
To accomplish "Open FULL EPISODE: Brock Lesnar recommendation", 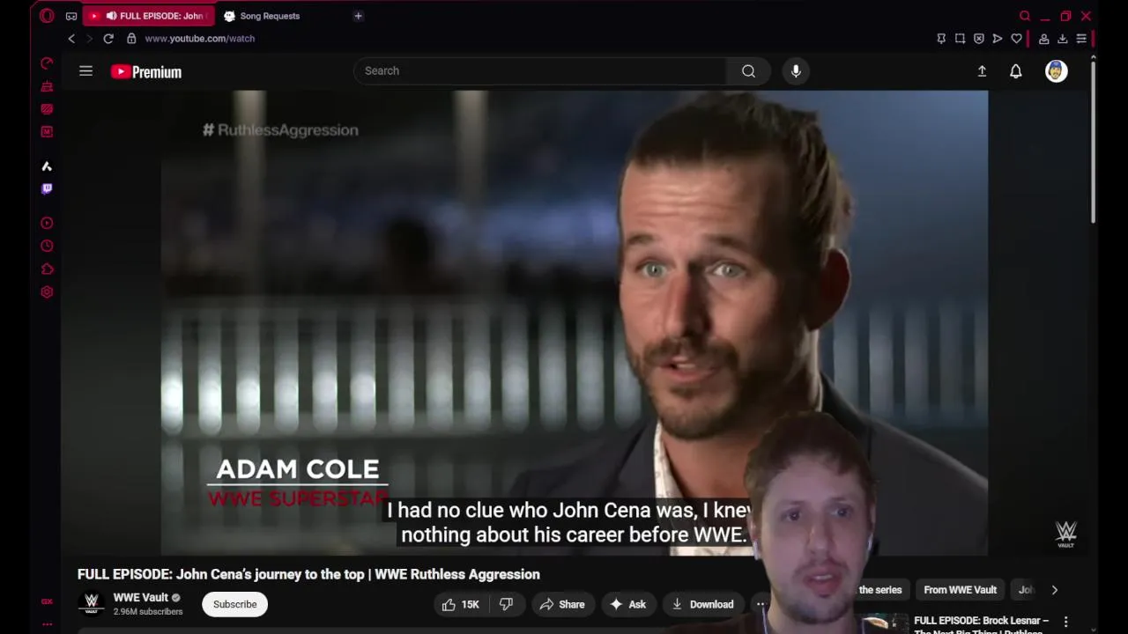I will point(981,624).
